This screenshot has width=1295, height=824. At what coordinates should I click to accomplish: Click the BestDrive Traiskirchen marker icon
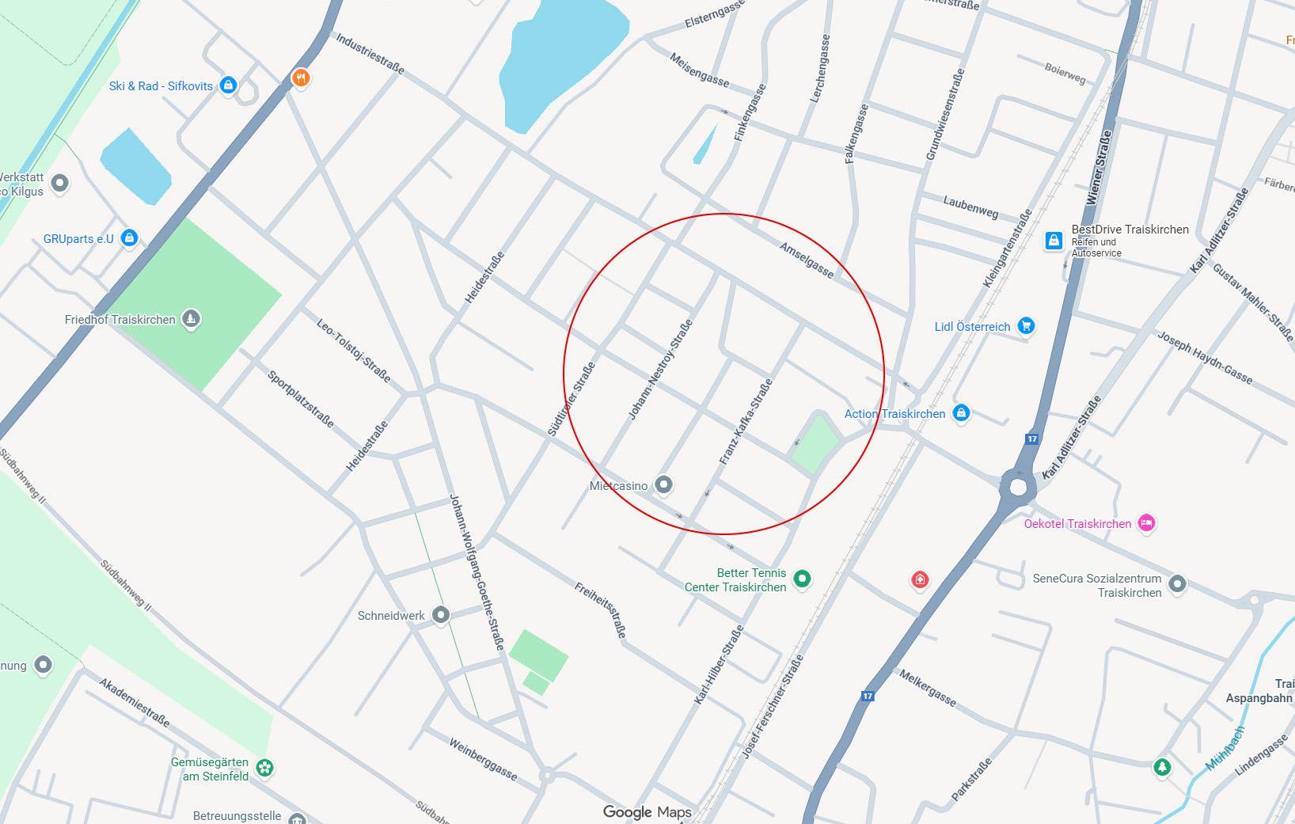click(x=1054, y=240)
